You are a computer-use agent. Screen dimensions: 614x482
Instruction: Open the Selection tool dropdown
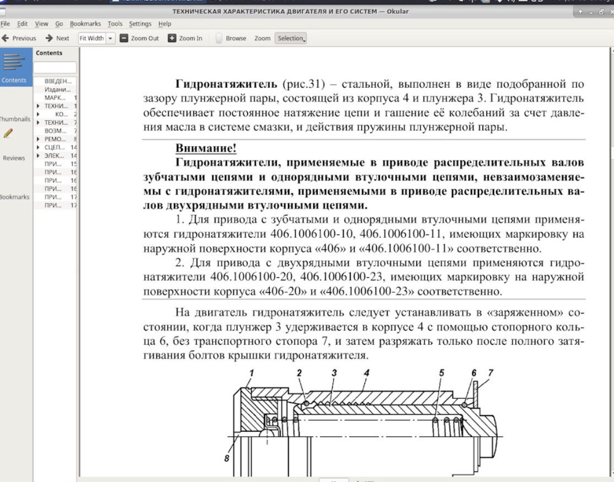pyautogui.click(x=290, y=38)
